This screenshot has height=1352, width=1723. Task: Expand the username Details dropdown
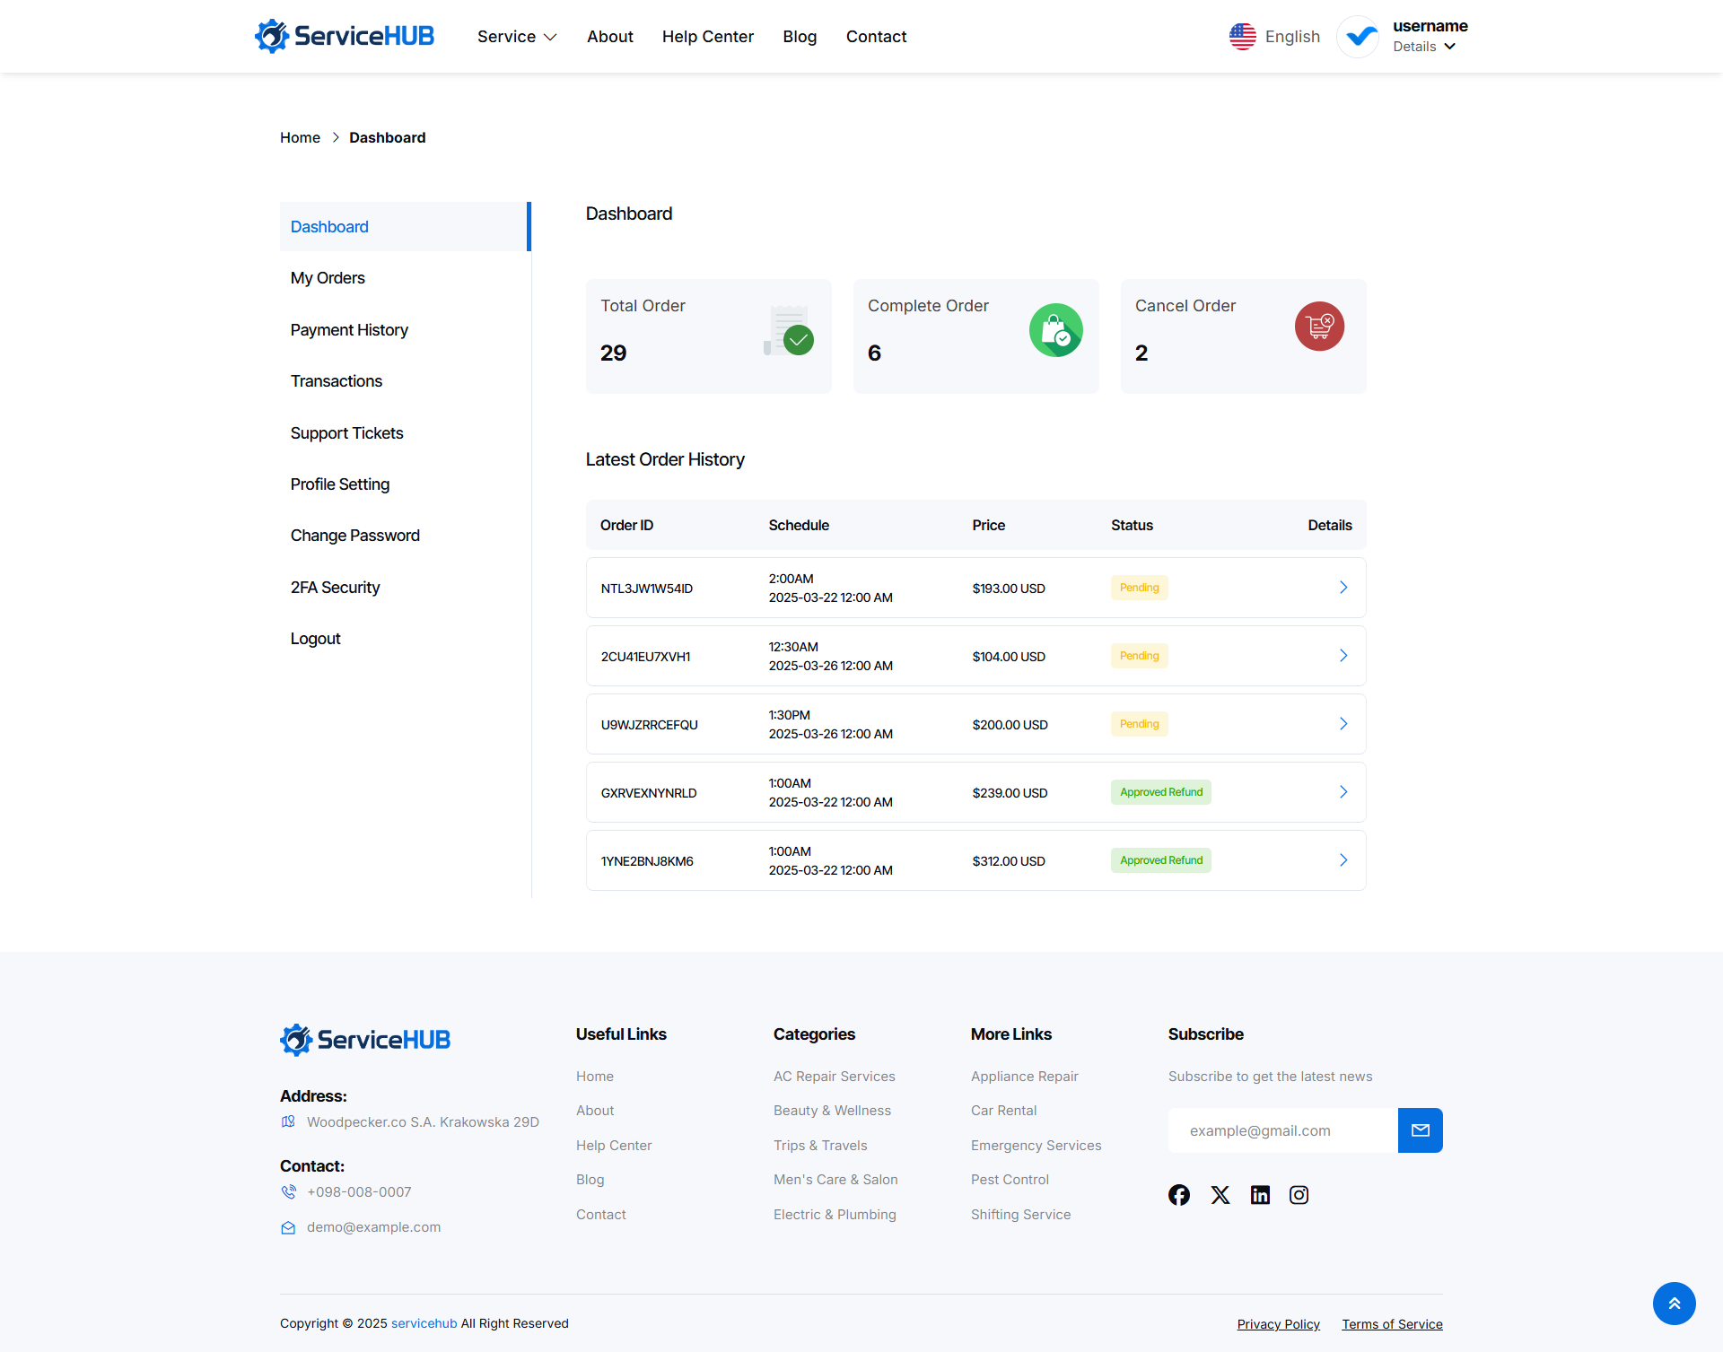[x=1424, y=47]
